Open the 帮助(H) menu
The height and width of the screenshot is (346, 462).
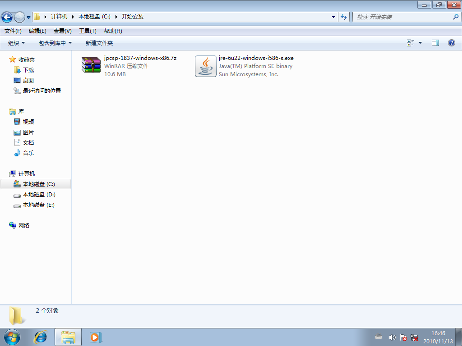point(113,31)
